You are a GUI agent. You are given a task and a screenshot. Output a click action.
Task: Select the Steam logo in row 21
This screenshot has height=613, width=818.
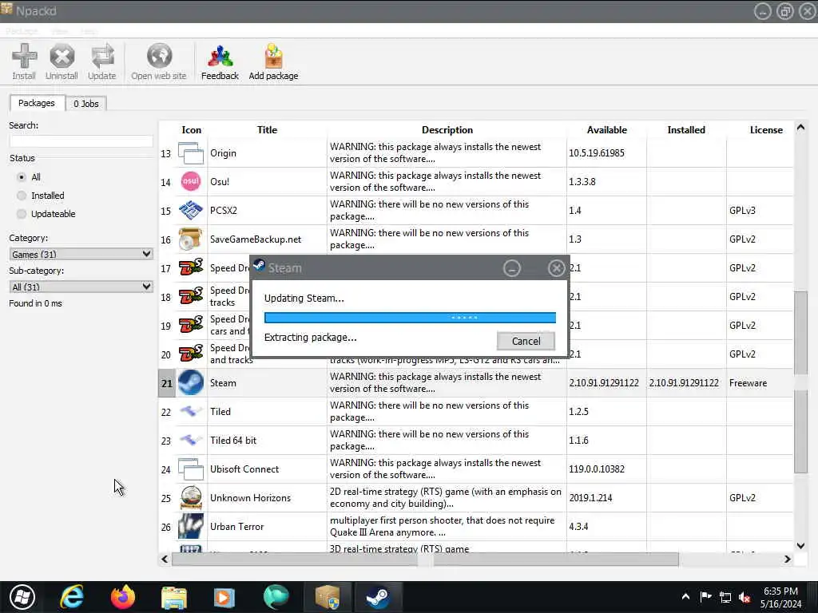191,382
